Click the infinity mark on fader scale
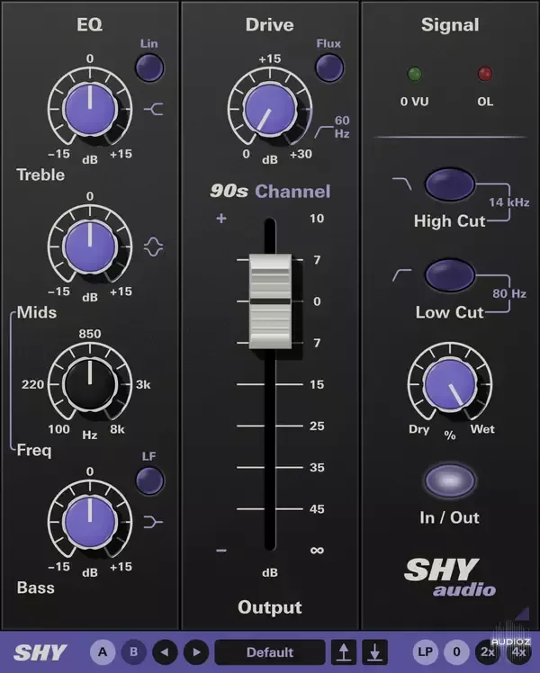The height and width of the screenshot is (673, 540). (x=317, y=550)
